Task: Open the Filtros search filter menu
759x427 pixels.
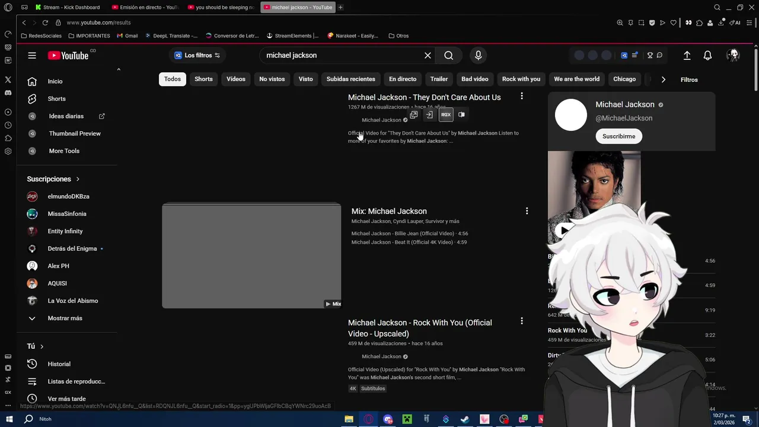Action: point(689,79)
